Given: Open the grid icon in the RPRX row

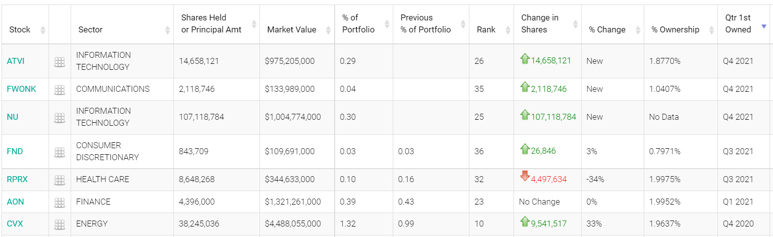Looking at the screenshot, I should tap(60, 180).
